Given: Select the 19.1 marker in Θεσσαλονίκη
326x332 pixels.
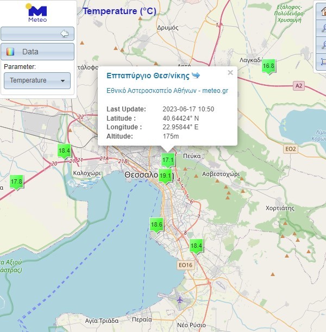Looking at the screenshot, I should point(165,176).
